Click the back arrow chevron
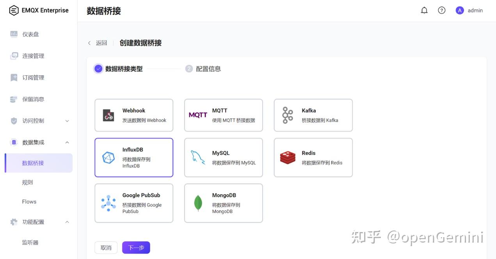Screen dimensions: 496x259 pos(89,43)
